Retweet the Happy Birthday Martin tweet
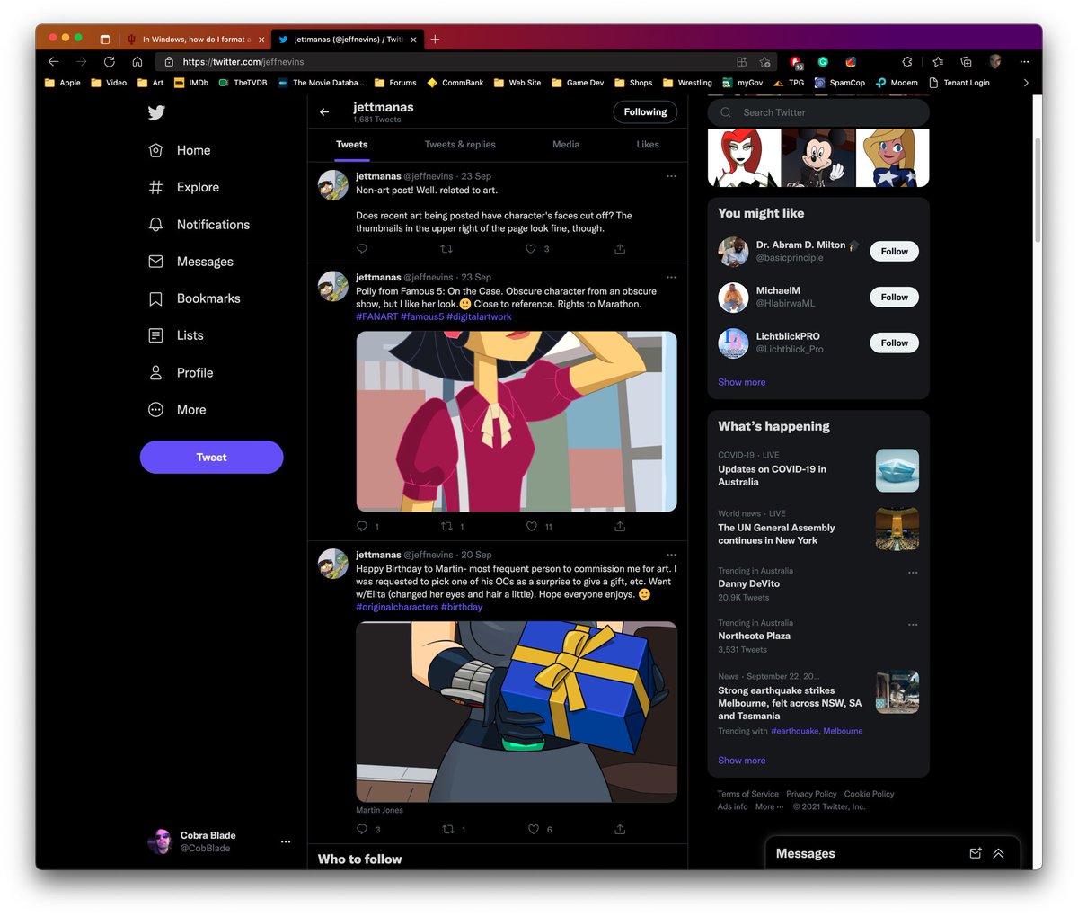Screen dimensions: 1078x917 pyautogui.click(x=447, y=829)
